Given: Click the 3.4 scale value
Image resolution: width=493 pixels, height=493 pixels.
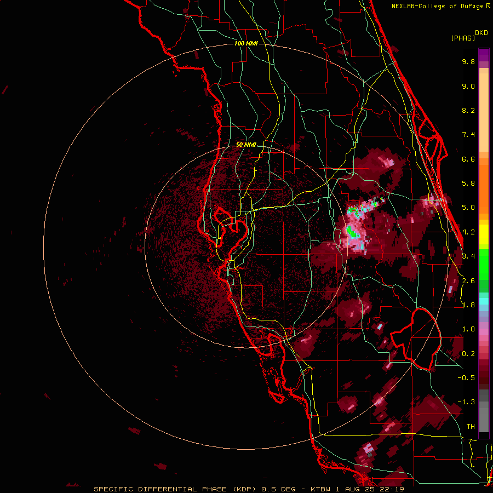Looking at the screenshot, I should coord(468,256).
